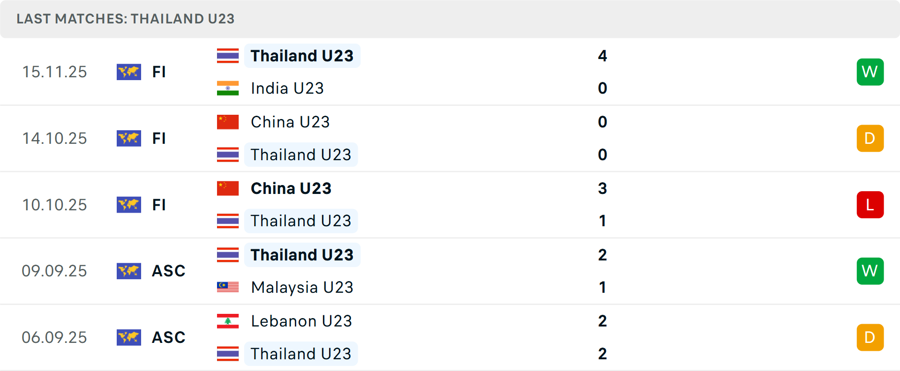Click China flag in 10.10.25 match
This screenshot has height=371, width=900.
(228, 188)
